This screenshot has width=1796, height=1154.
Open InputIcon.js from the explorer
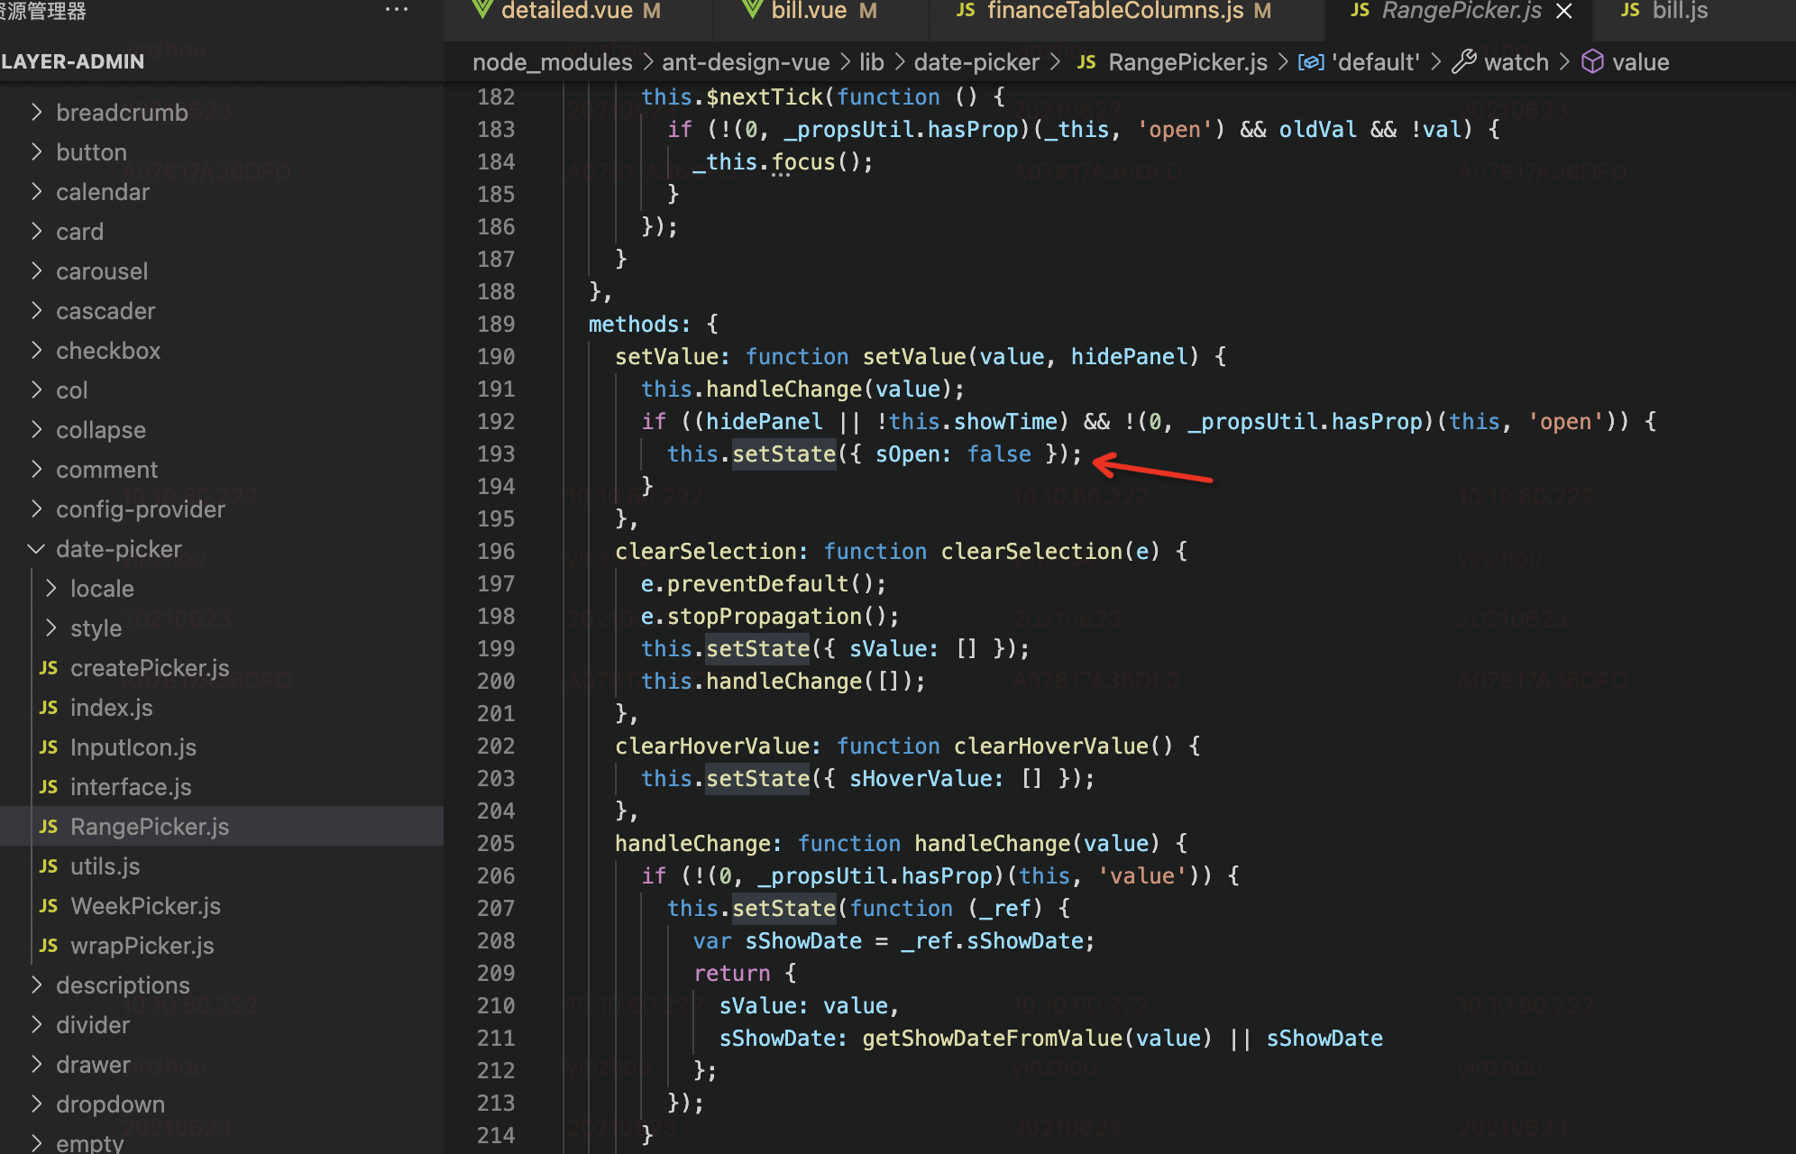point(133,747)
